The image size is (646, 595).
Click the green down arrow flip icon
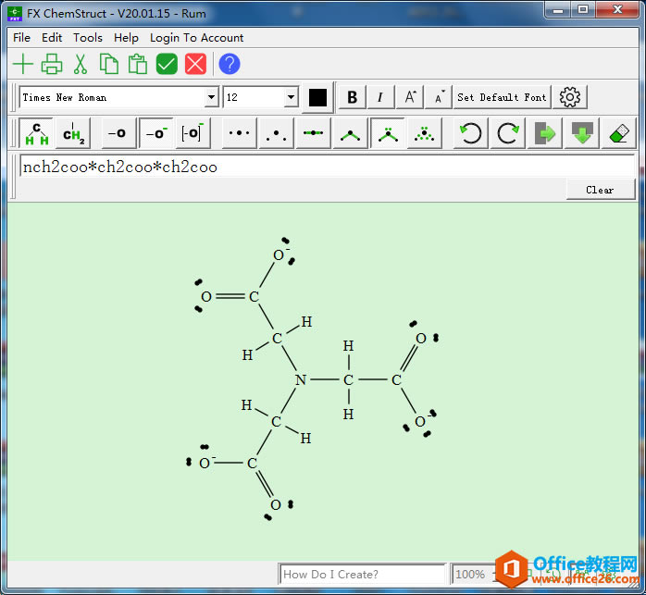click(582, 133)
